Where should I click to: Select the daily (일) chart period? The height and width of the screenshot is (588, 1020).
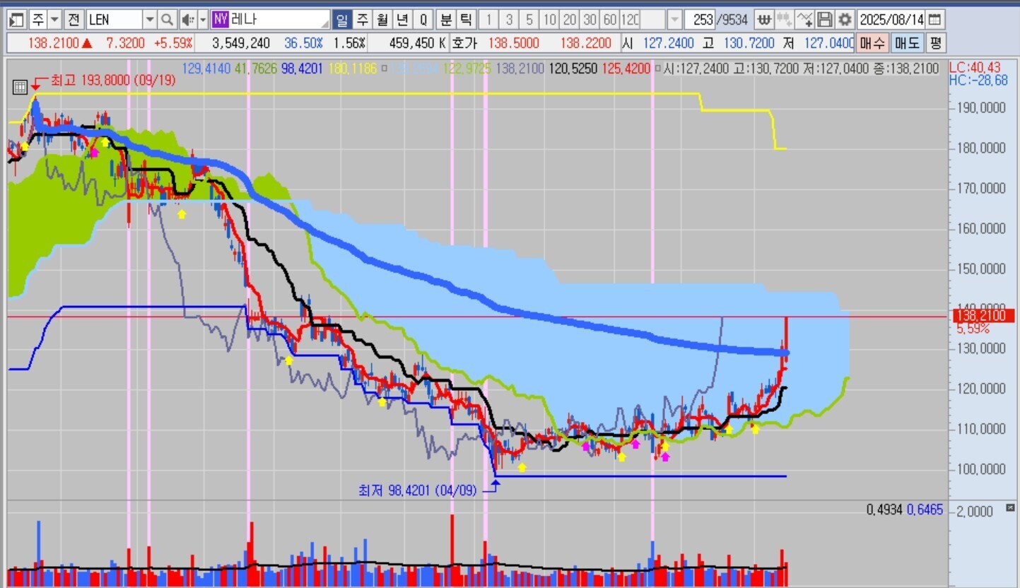pyautogui.click(x=342, y=19)
